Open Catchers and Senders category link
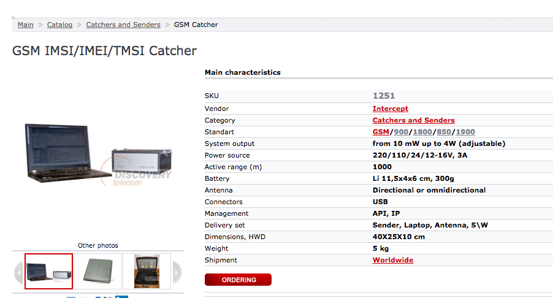 (414, 120)
